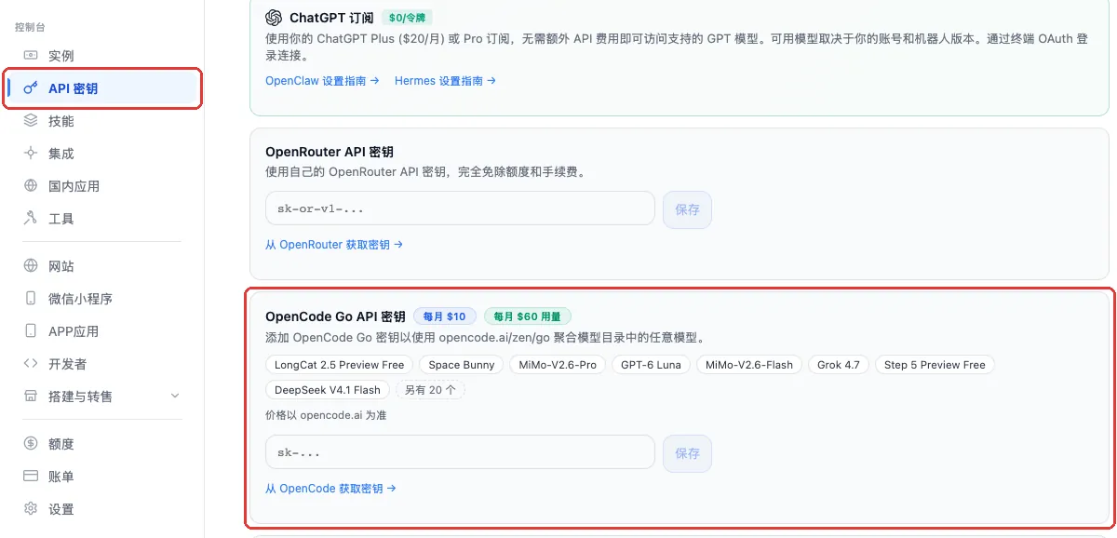
Task: Click the 从 OpenCode 获取密钥 link
Action: pyautogui.click(x=330, y=489)
